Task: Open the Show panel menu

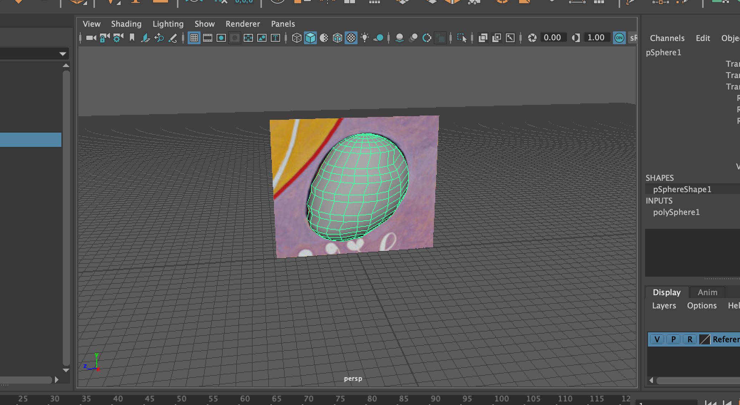Action: (x=204, y=24)
